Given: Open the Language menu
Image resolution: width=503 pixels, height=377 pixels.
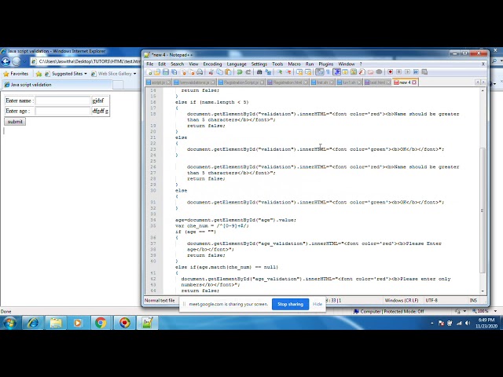Looking at the screenshot, I should (x=237, y=64).
